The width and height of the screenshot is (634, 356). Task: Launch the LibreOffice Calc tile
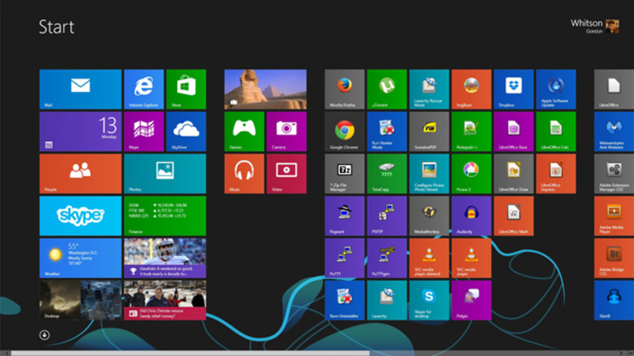click(x=555, y=131)
